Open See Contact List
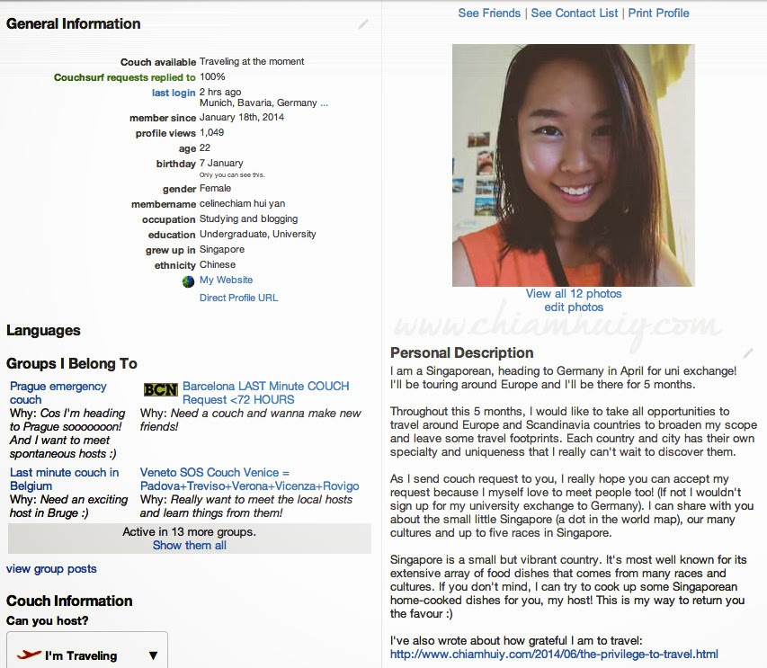 [575, 13]
